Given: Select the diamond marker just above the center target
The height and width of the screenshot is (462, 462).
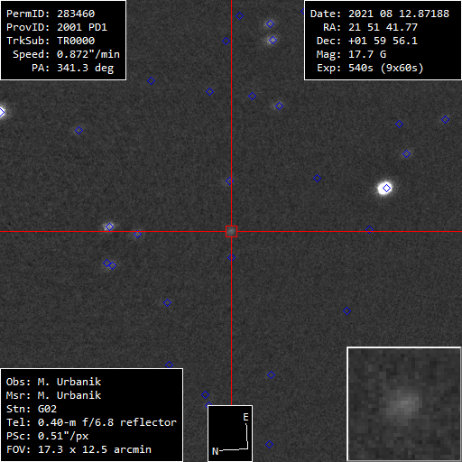Looking at the screenshot, I should coord(229,181).
